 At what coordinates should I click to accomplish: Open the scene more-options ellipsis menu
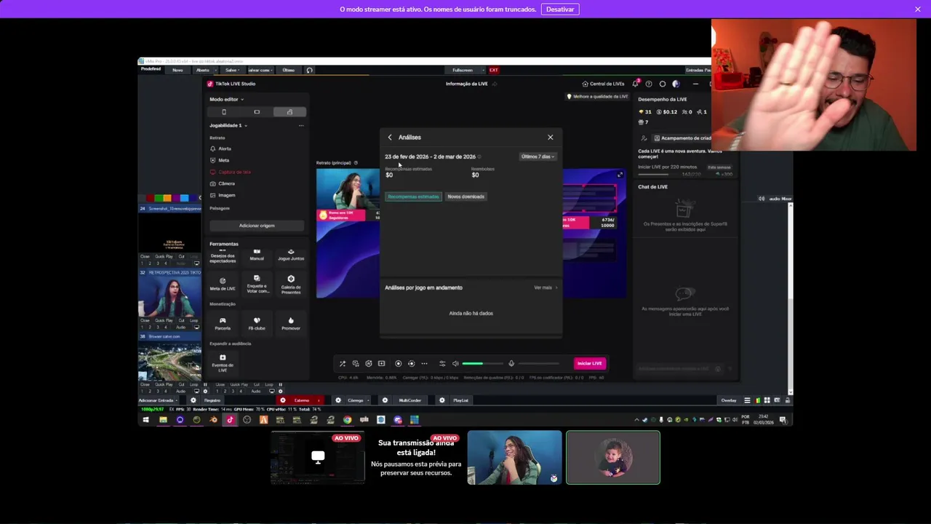301,125
